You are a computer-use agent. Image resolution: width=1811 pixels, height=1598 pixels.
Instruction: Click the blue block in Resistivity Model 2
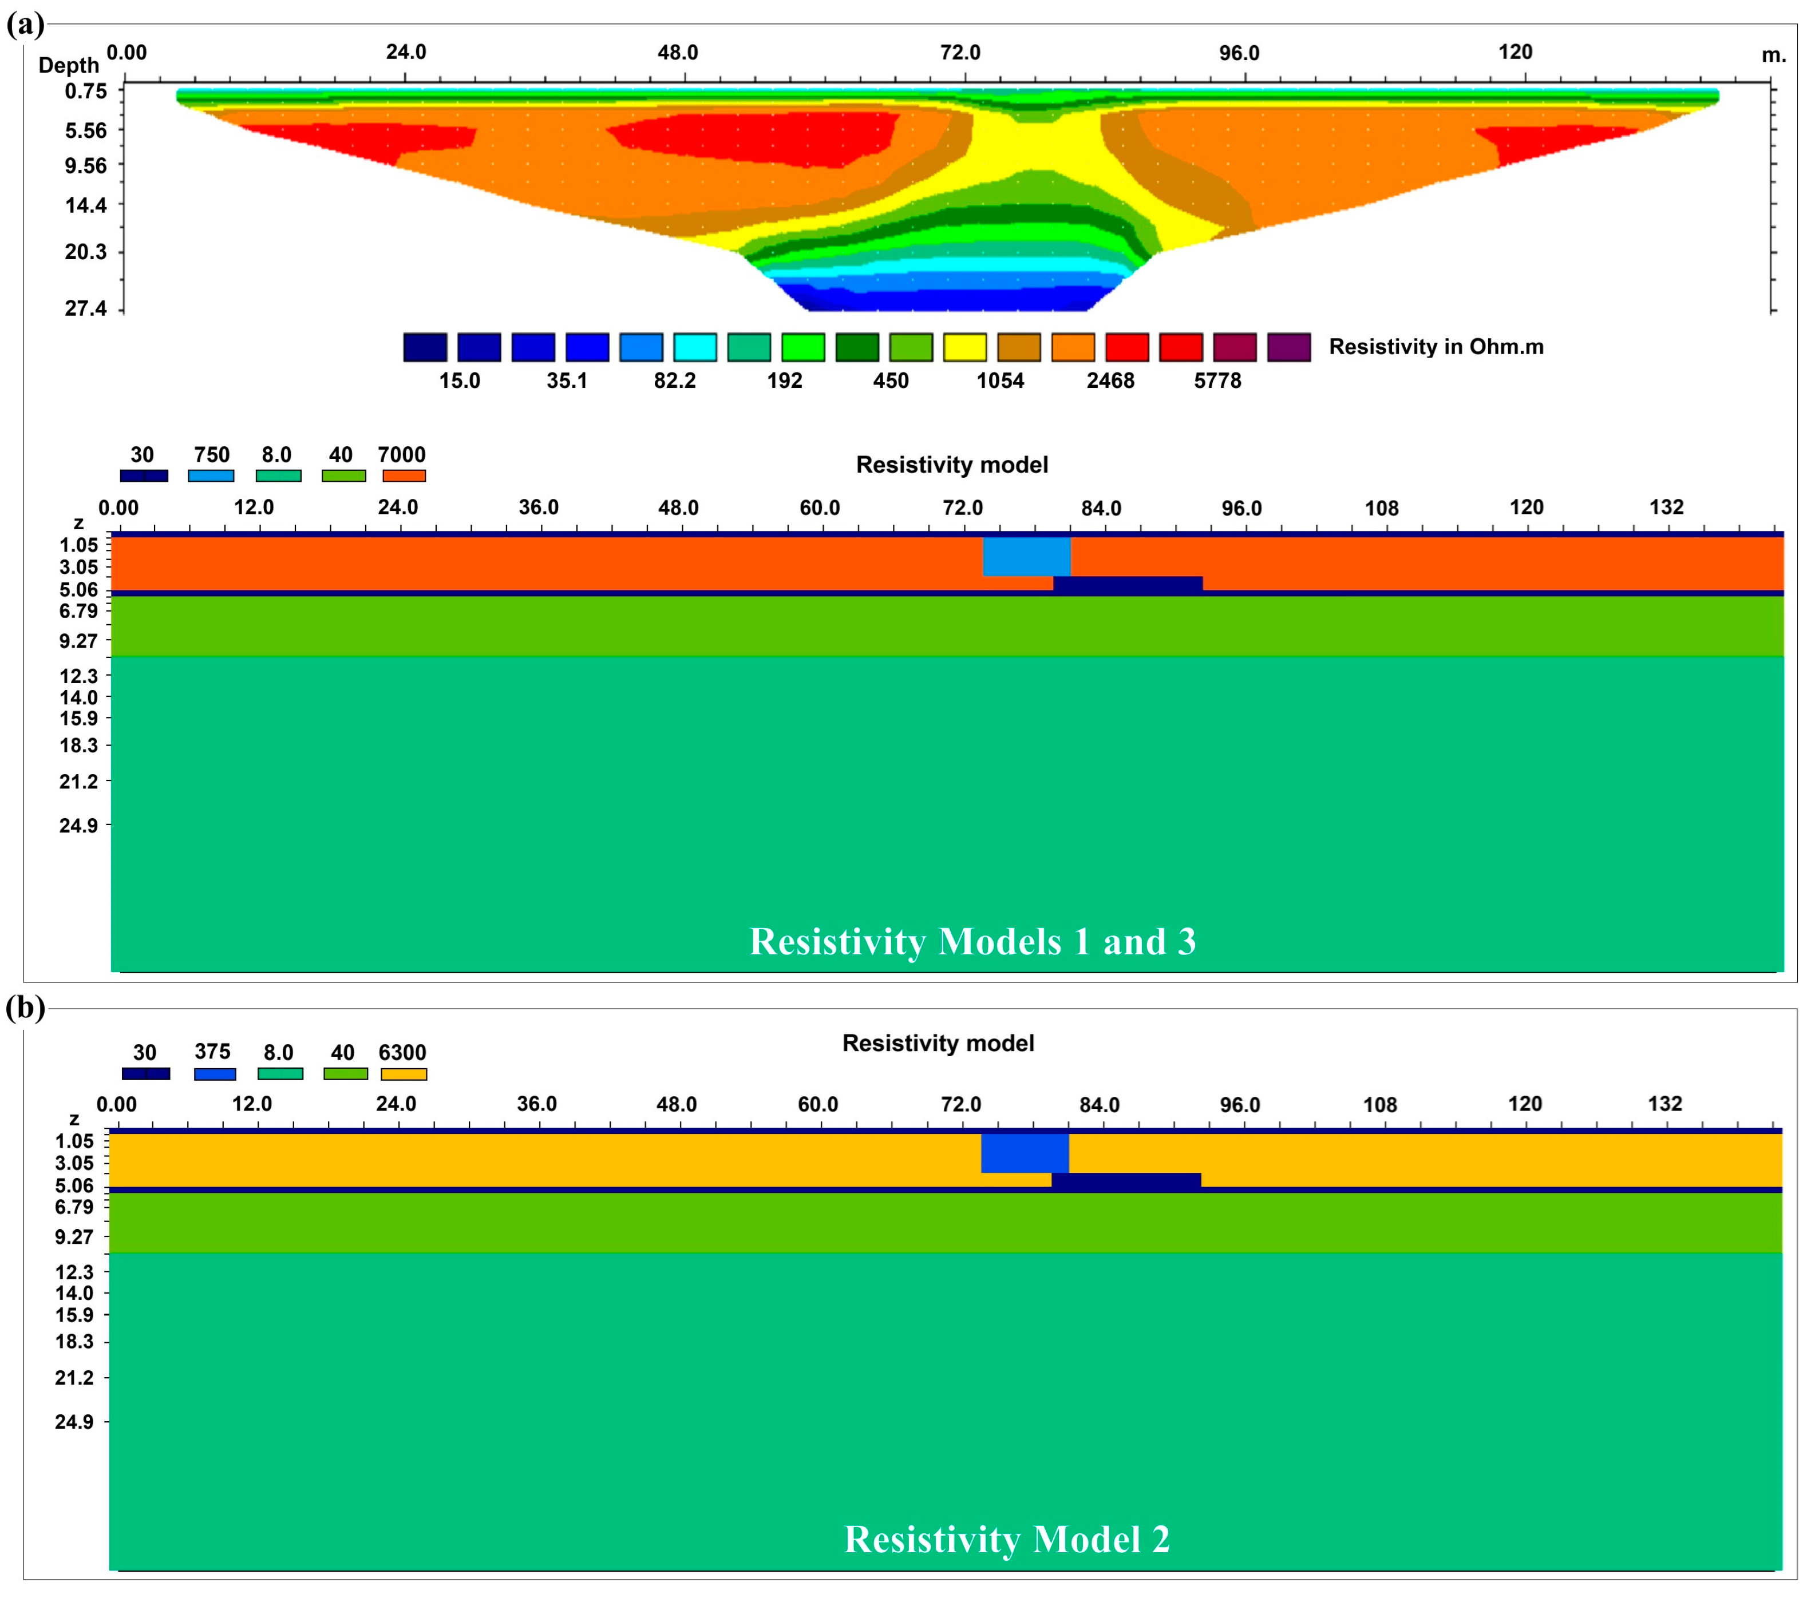tap(1024, 1153)
